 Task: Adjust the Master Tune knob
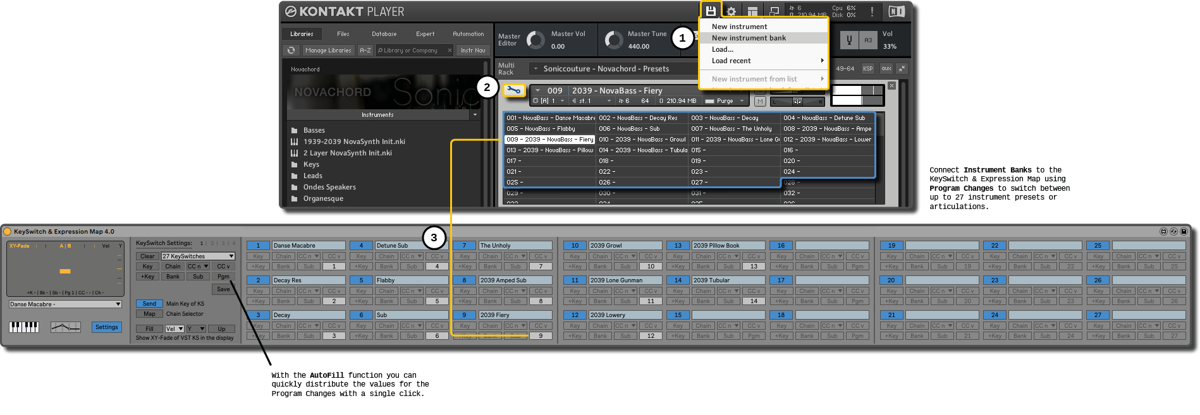pos(614,40)
